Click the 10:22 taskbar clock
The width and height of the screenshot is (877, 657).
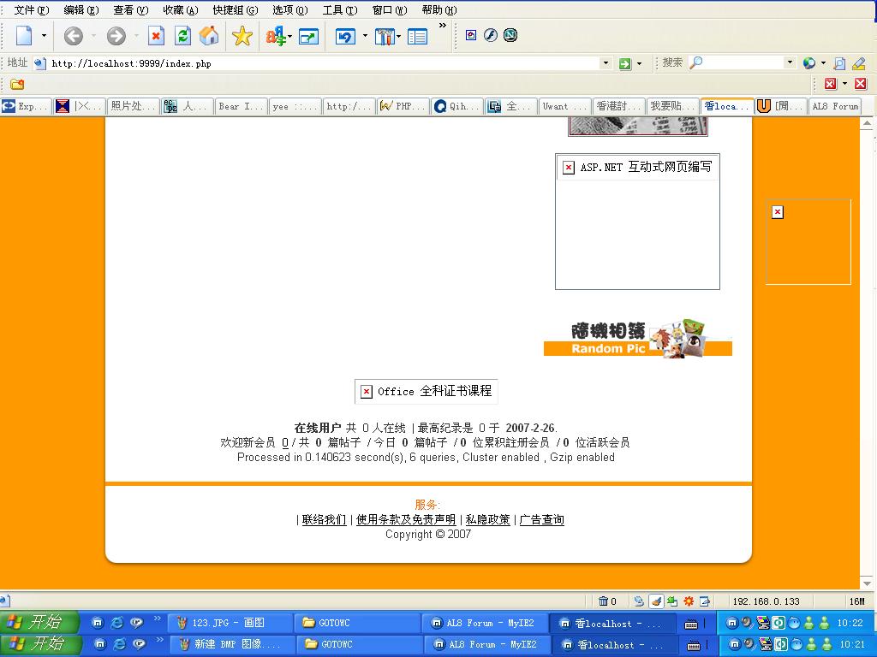click(x=850, y=623)
